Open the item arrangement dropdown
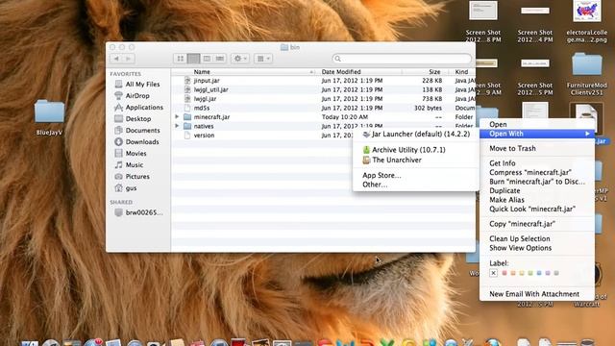Screen dimensions: 615x346 [263, 59]
